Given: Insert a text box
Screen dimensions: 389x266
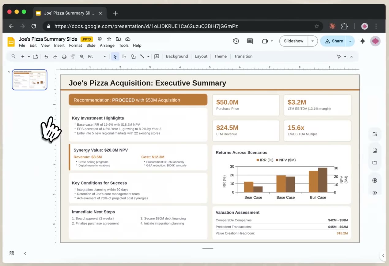Looking at the screenshot, I should click(124, 56).
